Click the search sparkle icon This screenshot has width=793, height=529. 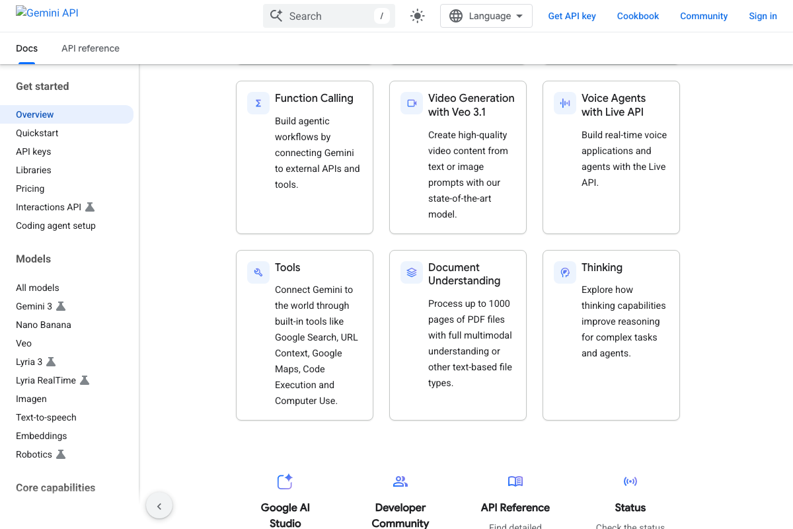(276, 16)
